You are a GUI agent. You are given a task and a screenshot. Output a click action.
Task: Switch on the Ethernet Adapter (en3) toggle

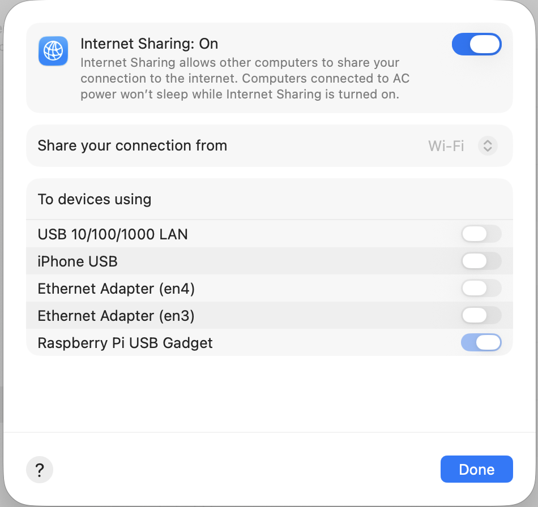point(481,315)
